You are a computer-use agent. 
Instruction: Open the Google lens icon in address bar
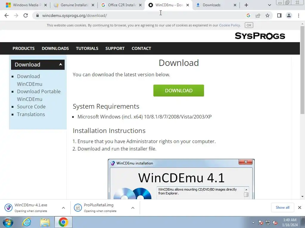tap(248, 15)
